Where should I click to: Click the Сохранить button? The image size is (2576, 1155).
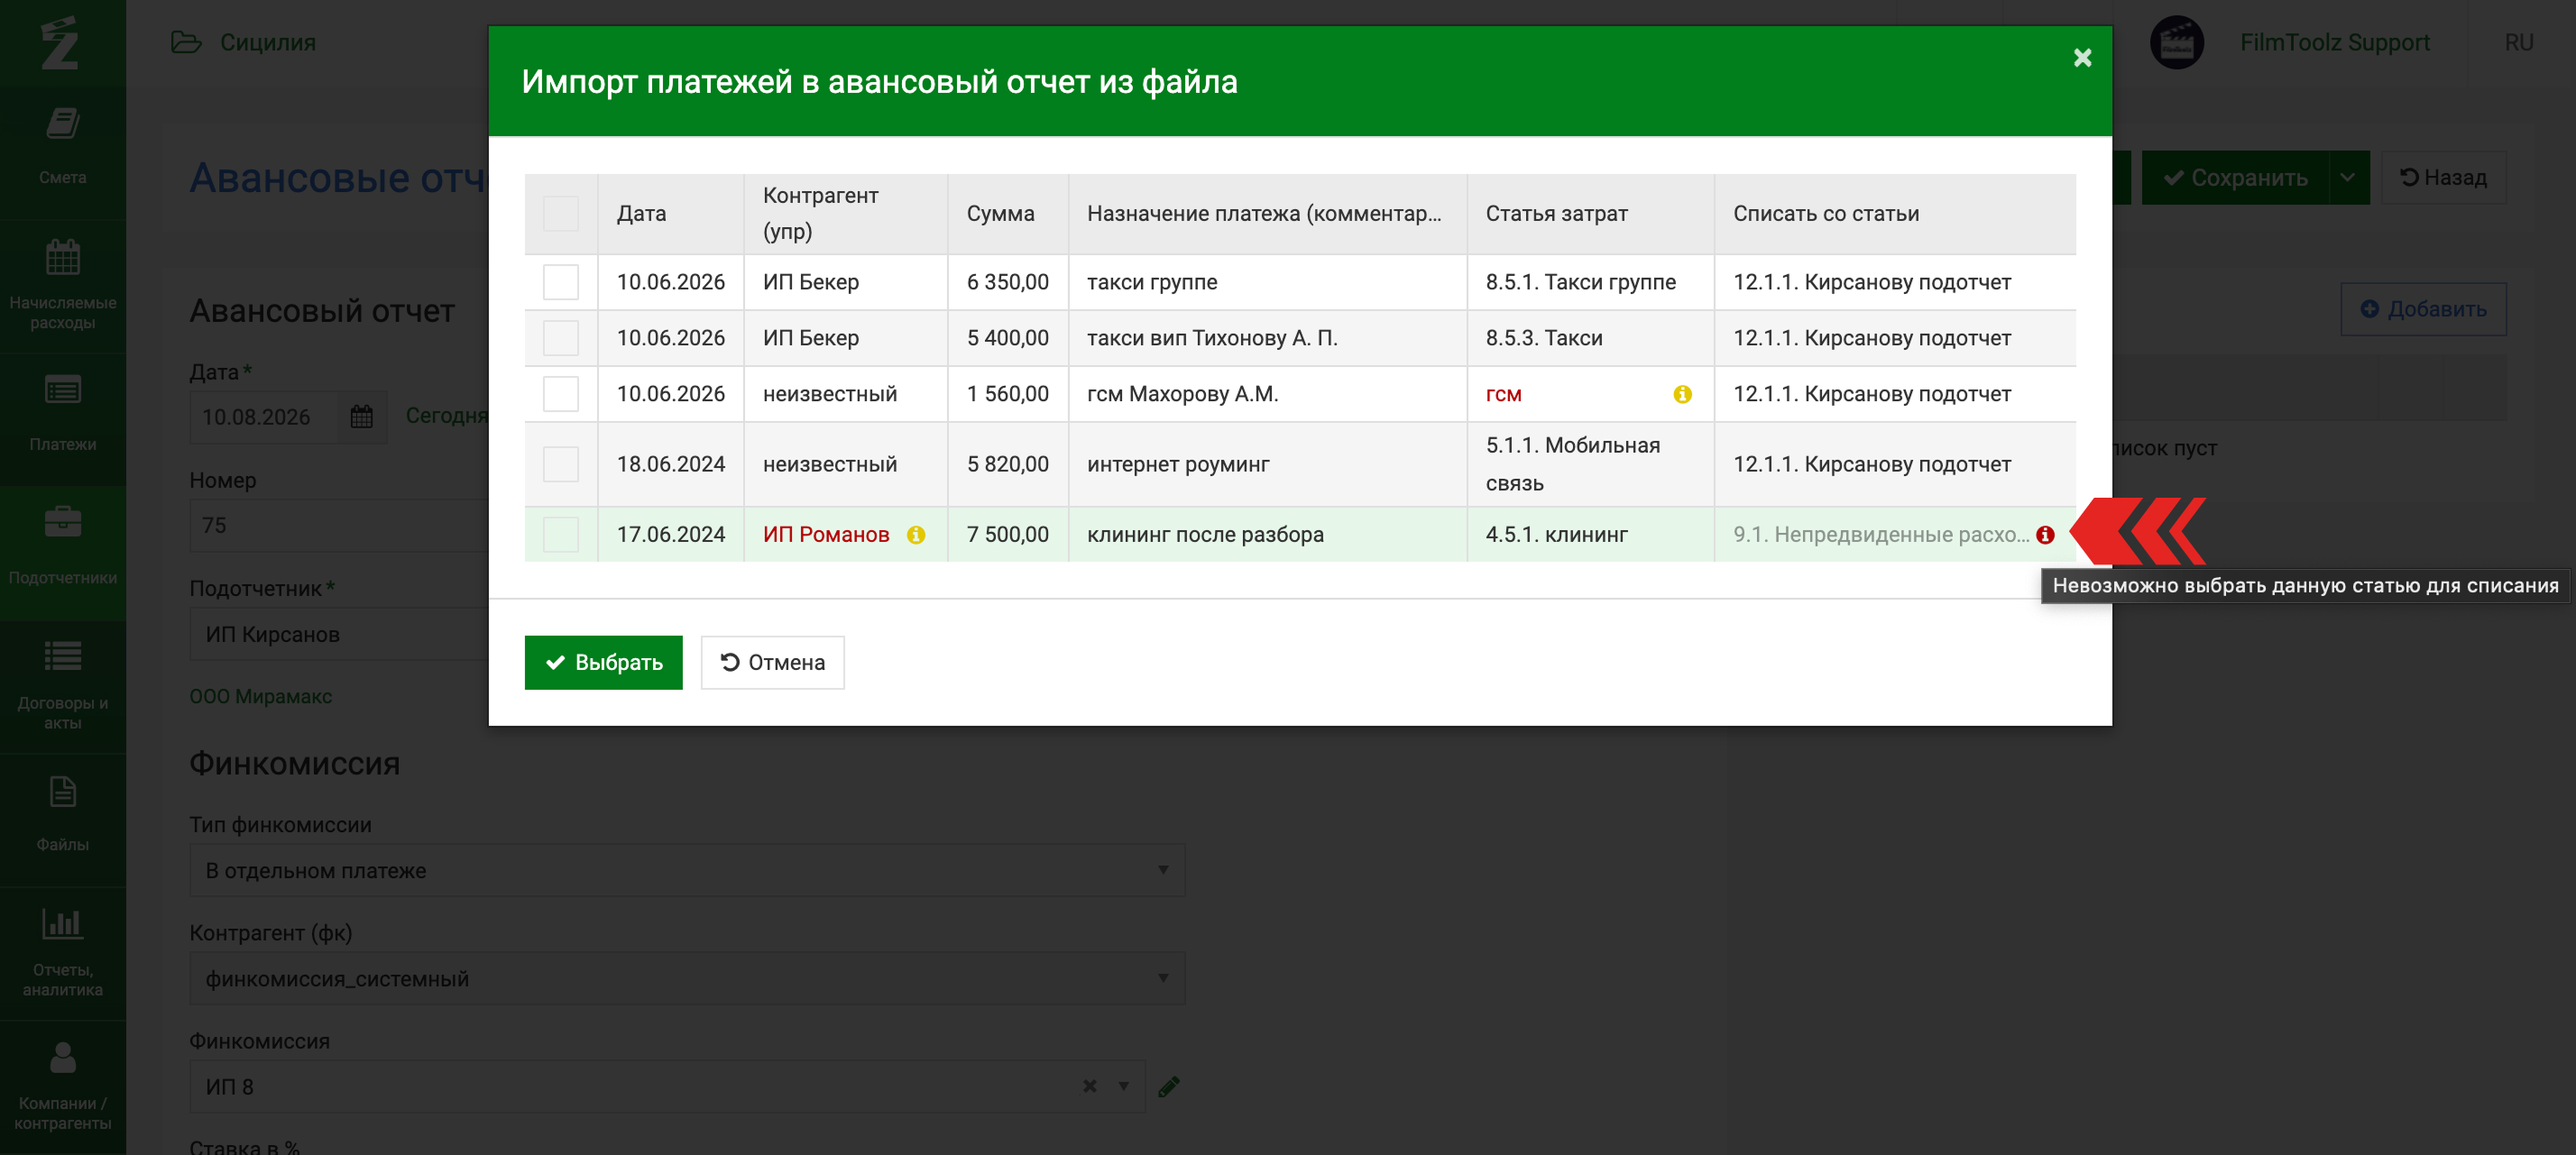(2235, 178)
